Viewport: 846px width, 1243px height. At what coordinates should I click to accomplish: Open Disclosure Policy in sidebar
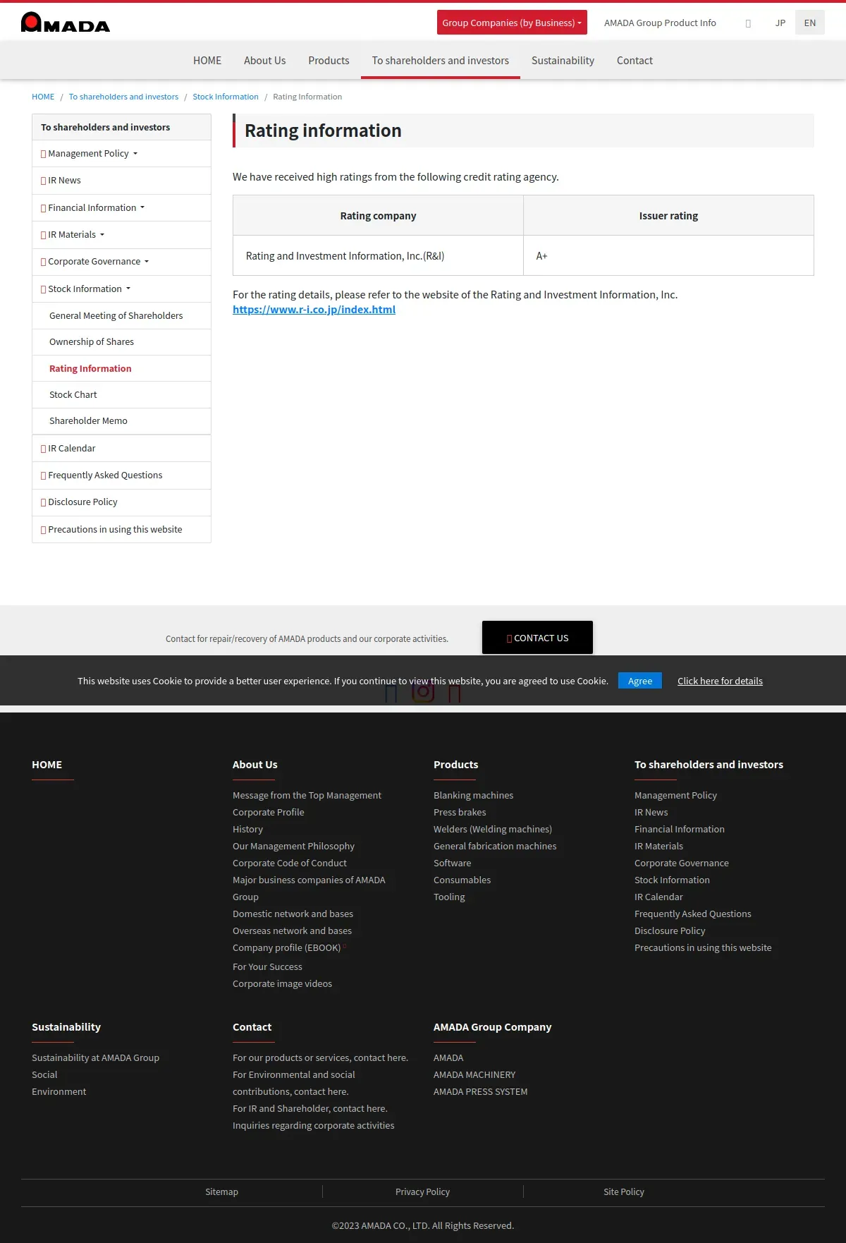click(121, 502)
